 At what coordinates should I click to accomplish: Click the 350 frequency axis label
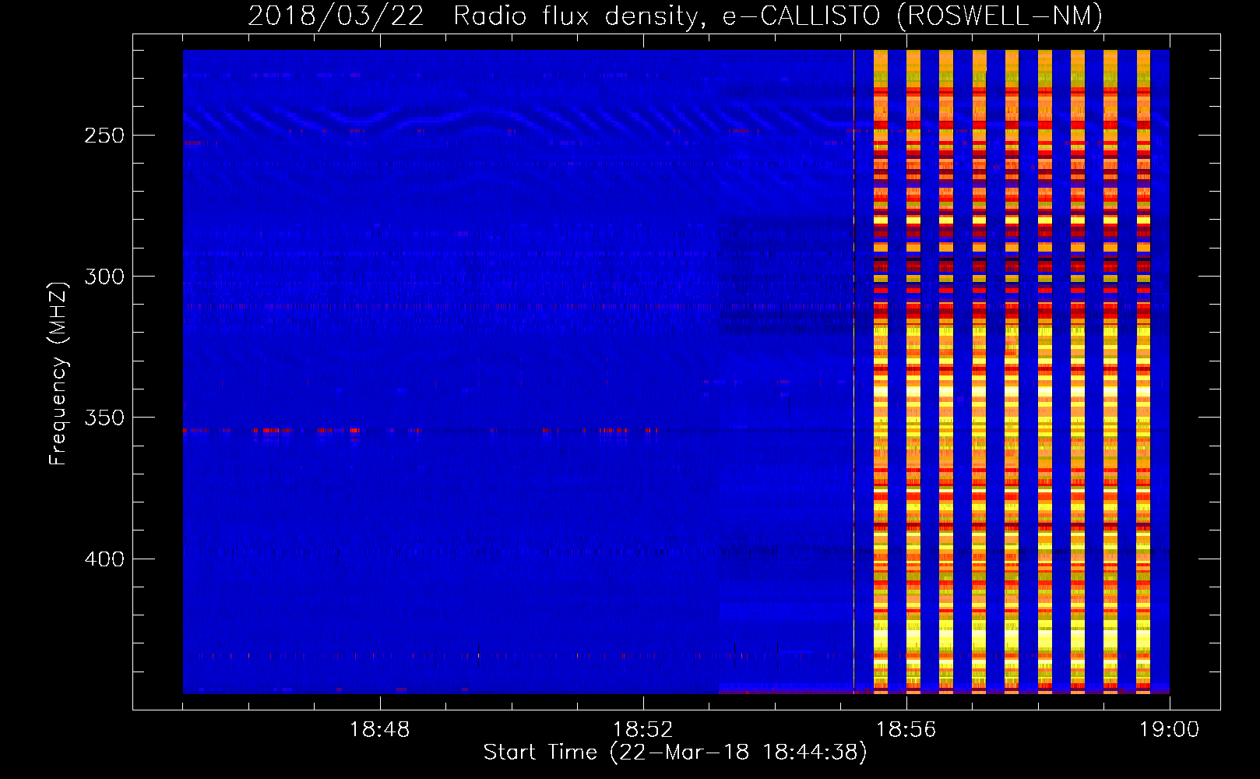(x=104, y=418)
